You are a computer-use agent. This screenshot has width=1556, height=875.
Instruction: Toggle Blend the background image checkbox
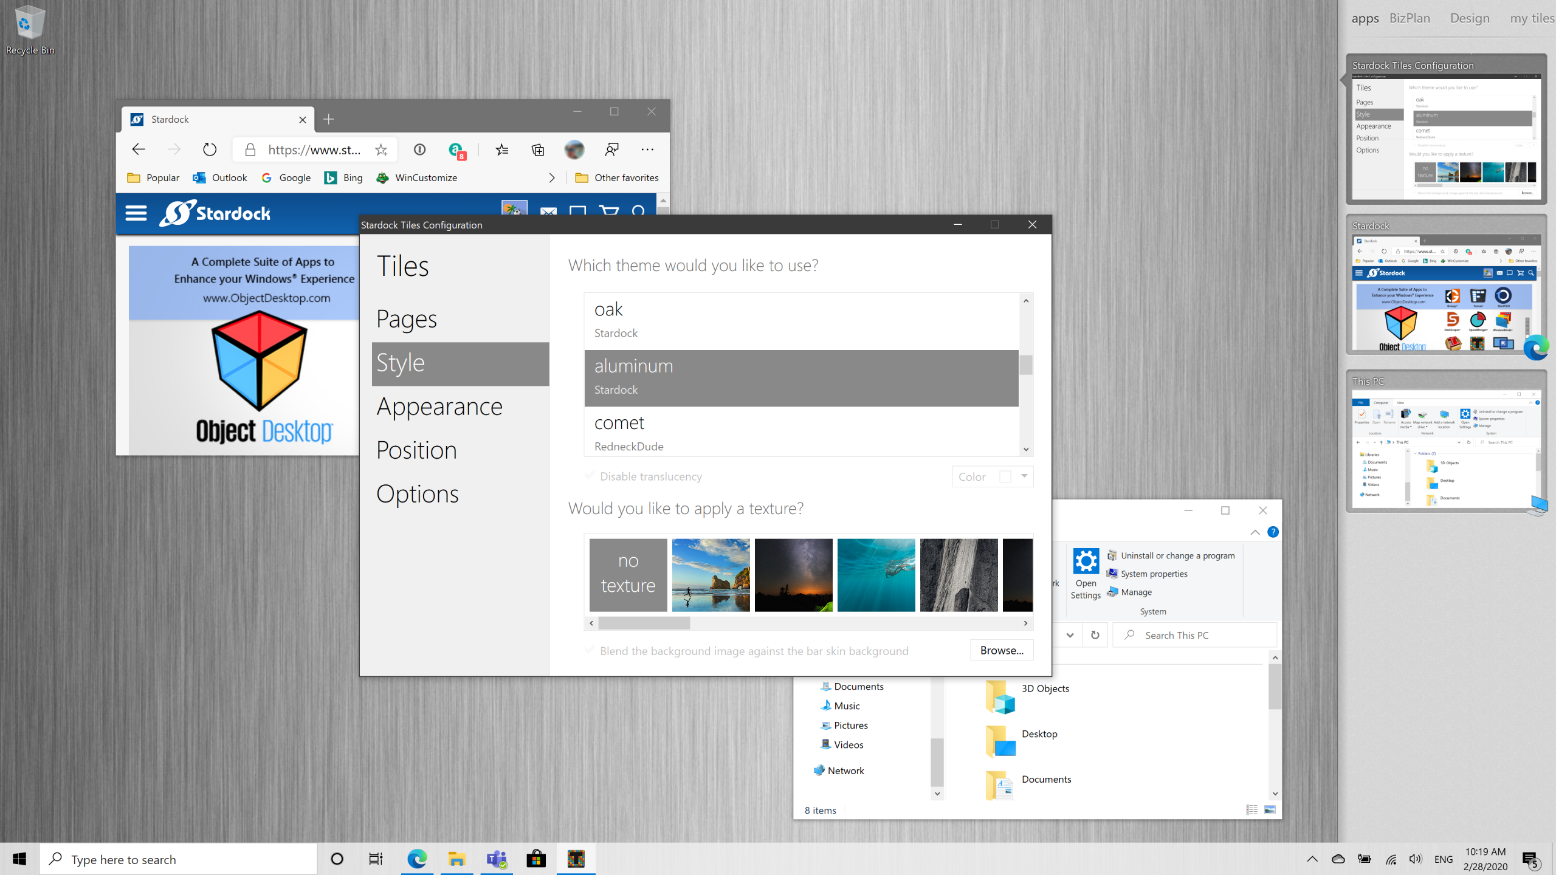589,650
